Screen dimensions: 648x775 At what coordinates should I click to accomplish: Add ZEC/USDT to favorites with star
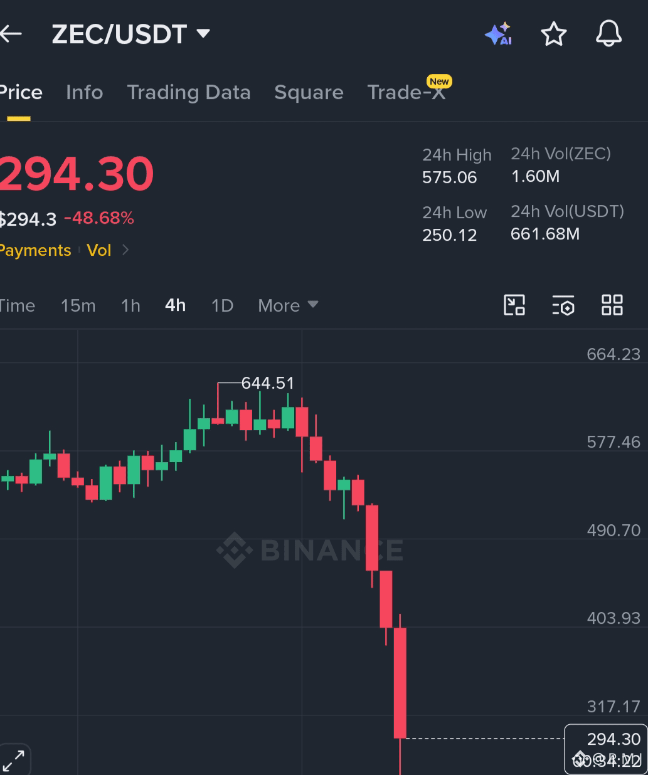point(554,34)
